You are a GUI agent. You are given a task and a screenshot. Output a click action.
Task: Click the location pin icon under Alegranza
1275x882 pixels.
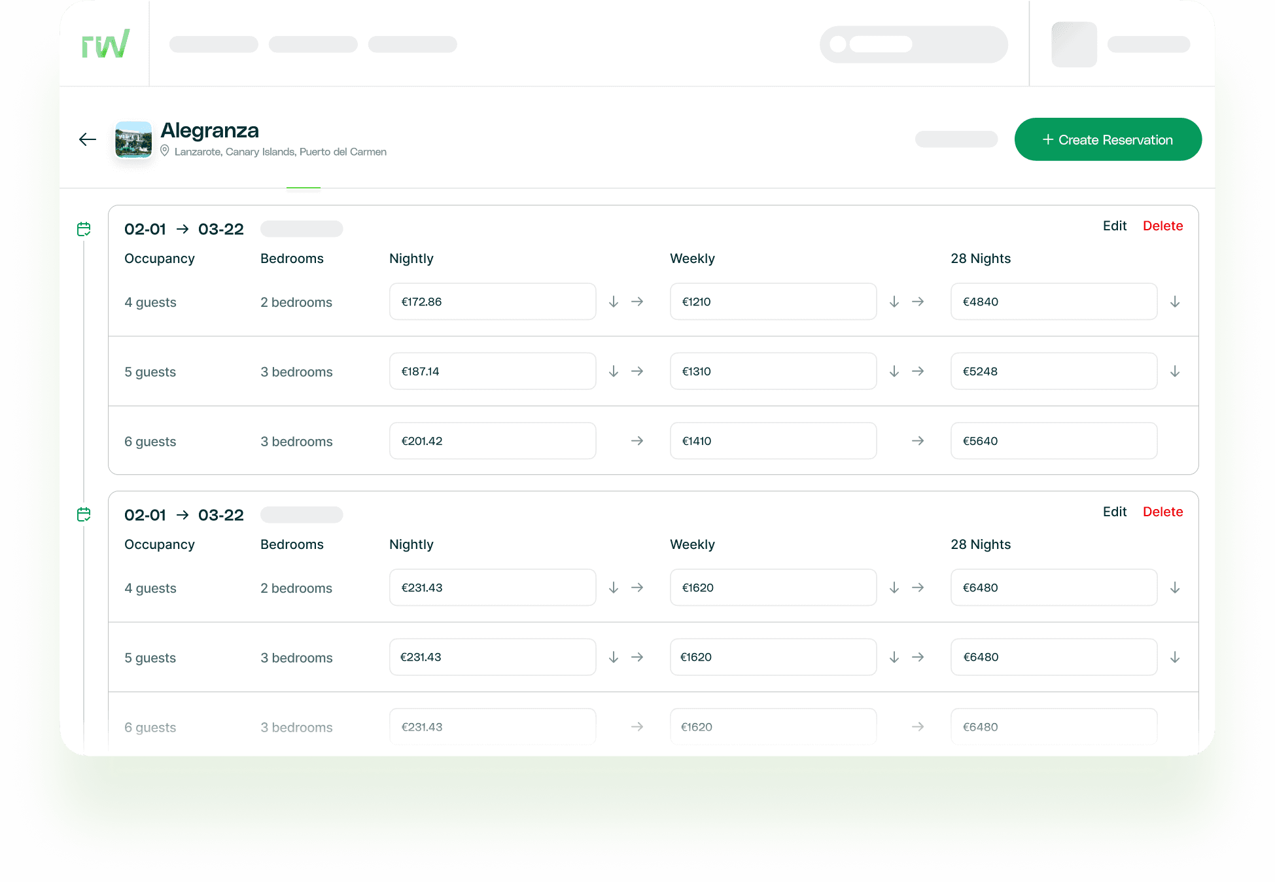tap(165, 151)
